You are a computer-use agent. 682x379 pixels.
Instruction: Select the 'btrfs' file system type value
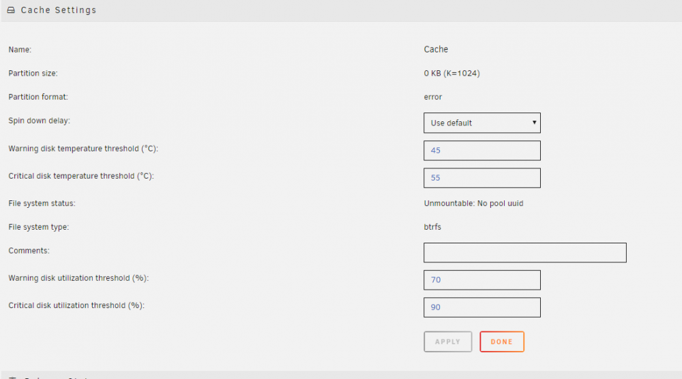click(x=432, y=227)
